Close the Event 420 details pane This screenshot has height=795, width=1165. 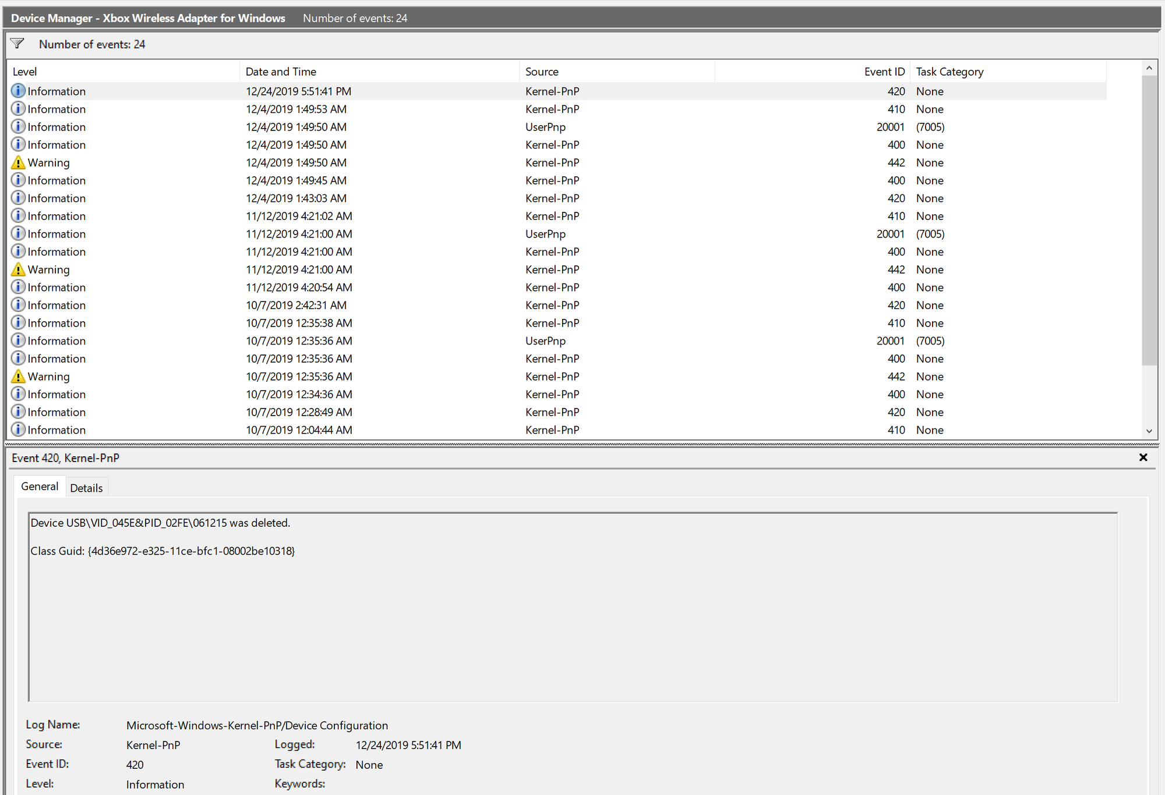1143,457
